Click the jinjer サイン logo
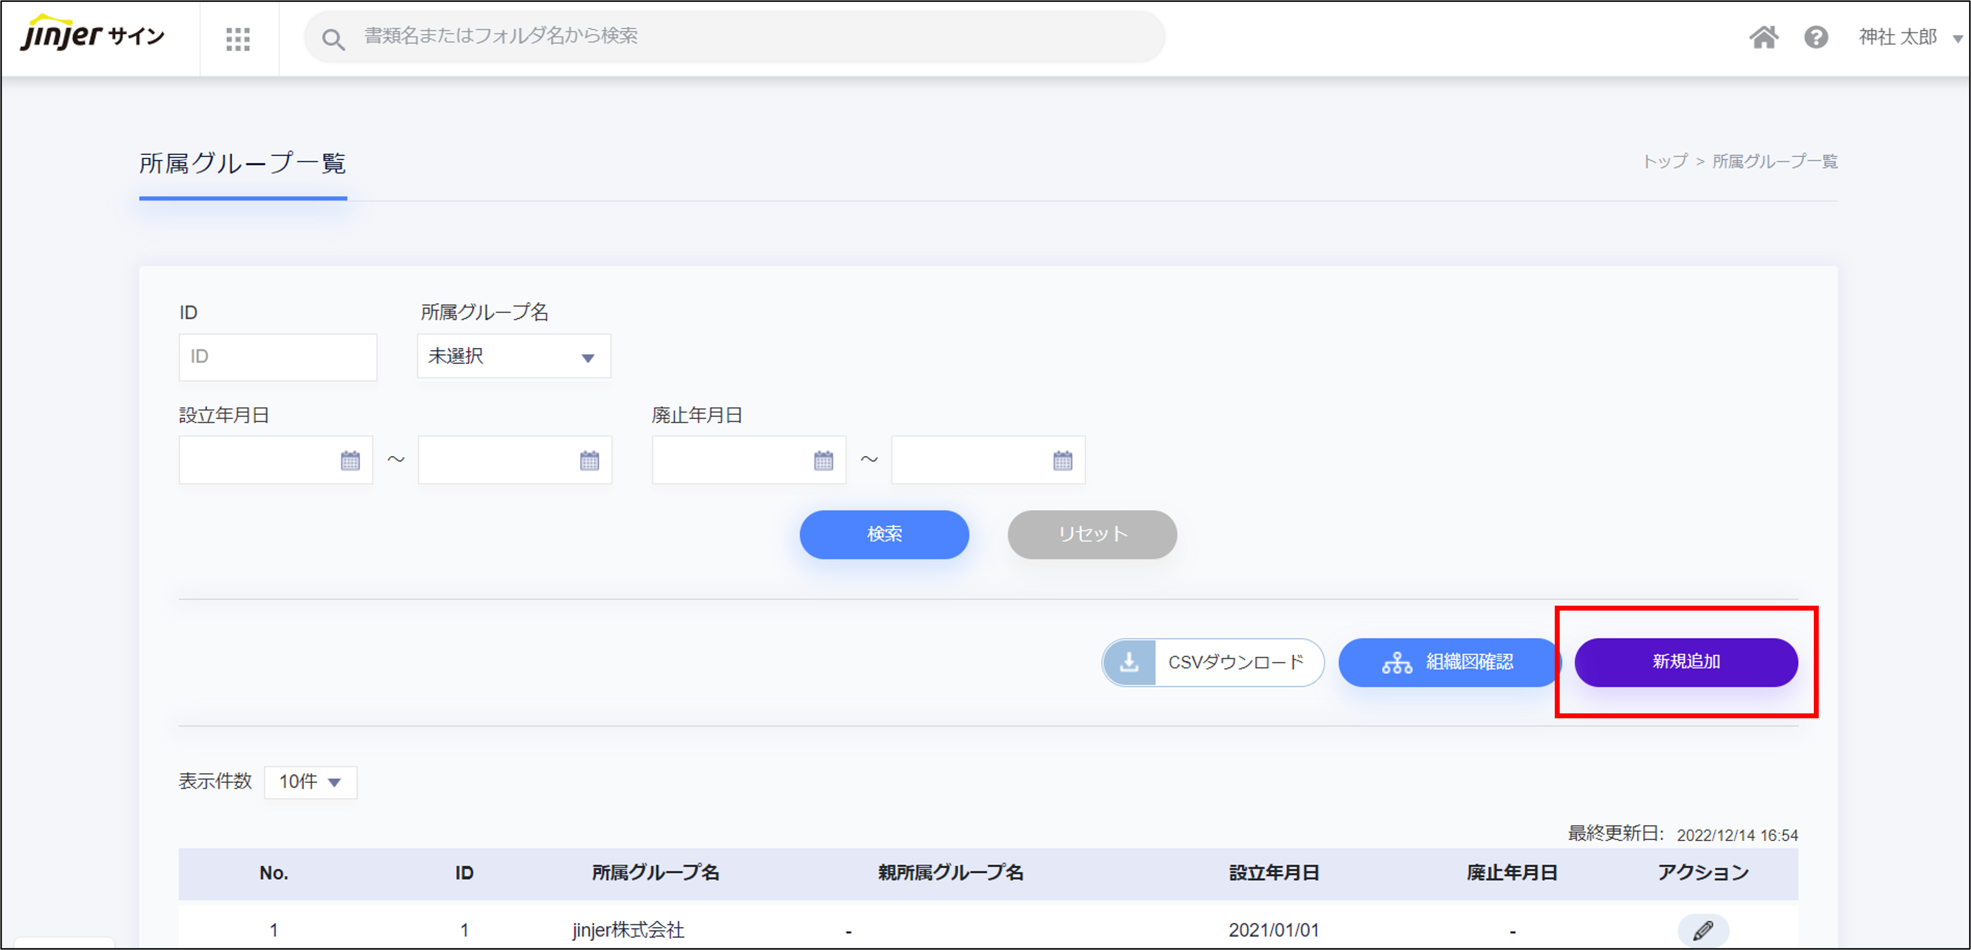 point(92,35)
